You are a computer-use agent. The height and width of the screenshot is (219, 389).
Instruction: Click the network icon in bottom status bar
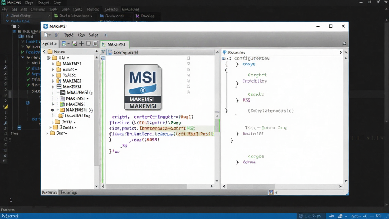340,216
